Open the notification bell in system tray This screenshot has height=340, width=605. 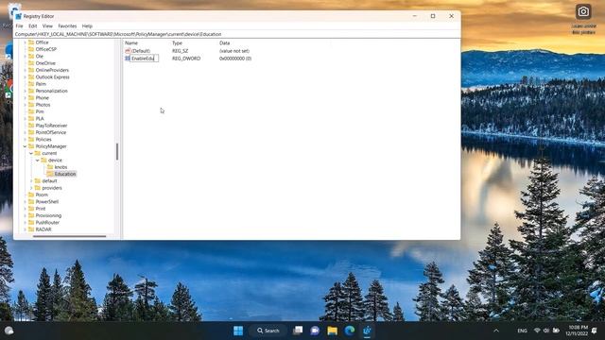tap(595, 331)
